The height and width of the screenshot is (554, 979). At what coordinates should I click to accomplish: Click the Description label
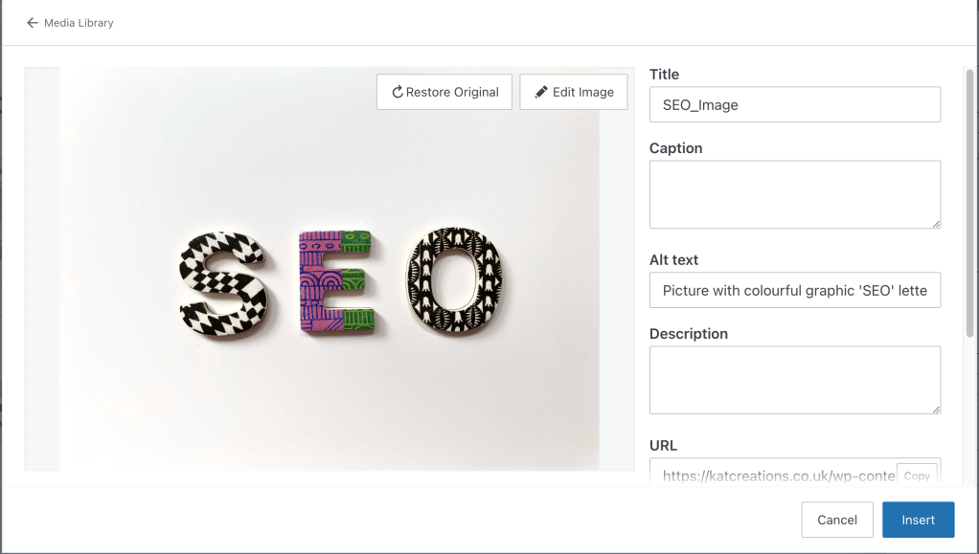[688, 334]
